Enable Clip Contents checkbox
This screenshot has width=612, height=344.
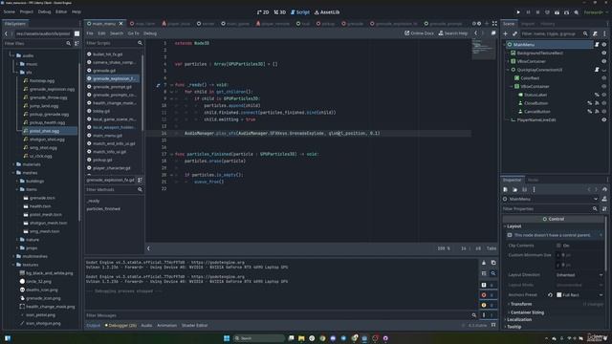click(558, 246)
